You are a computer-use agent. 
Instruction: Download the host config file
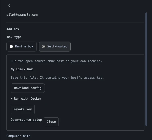pos(28,88)
